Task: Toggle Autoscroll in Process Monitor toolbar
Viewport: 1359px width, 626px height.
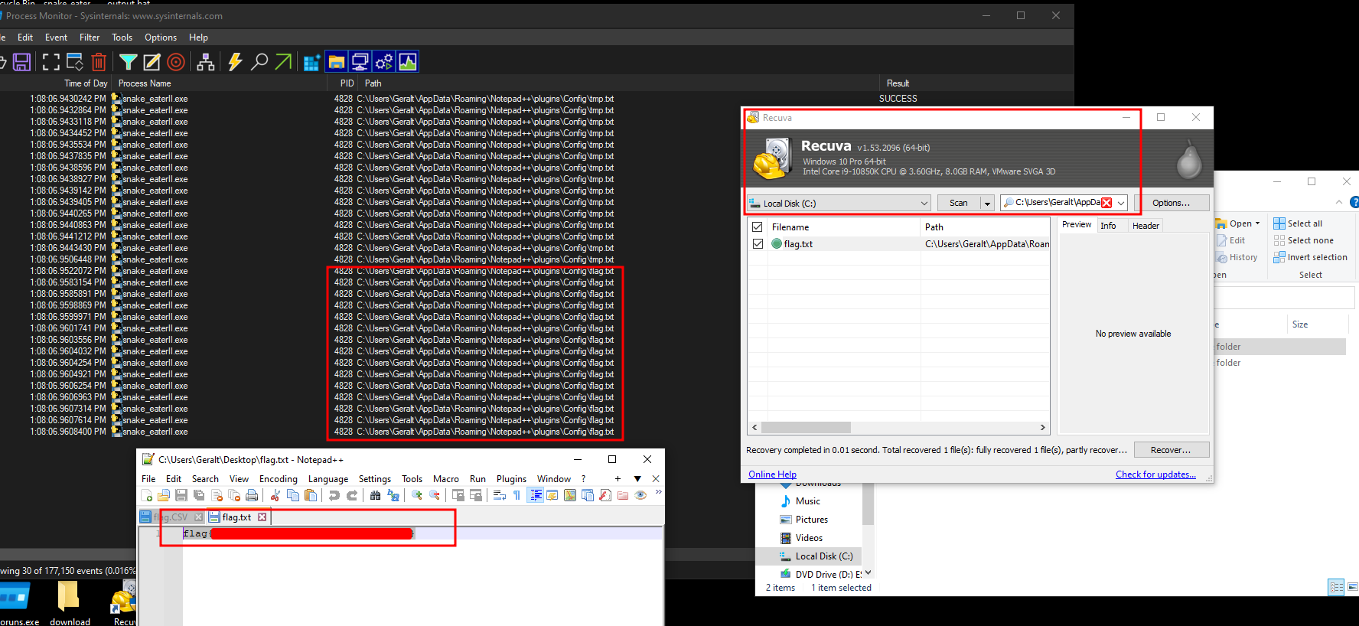Action: pyautogui.click(x=75, y=62)
